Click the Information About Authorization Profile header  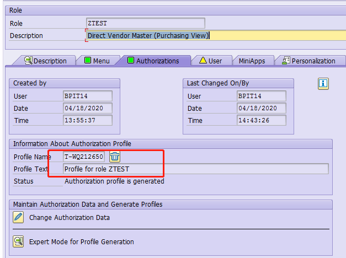click(171, 144)
